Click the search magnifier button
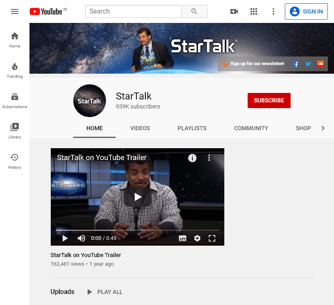This screenshot has height=305, width=334. point(194,11)
